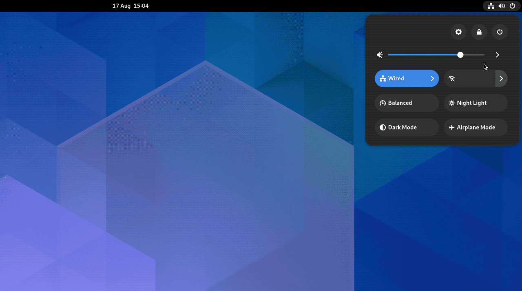Viewport: 522px width, 291px height.
Task: Open the power off icon
Action: pos(500,32)
